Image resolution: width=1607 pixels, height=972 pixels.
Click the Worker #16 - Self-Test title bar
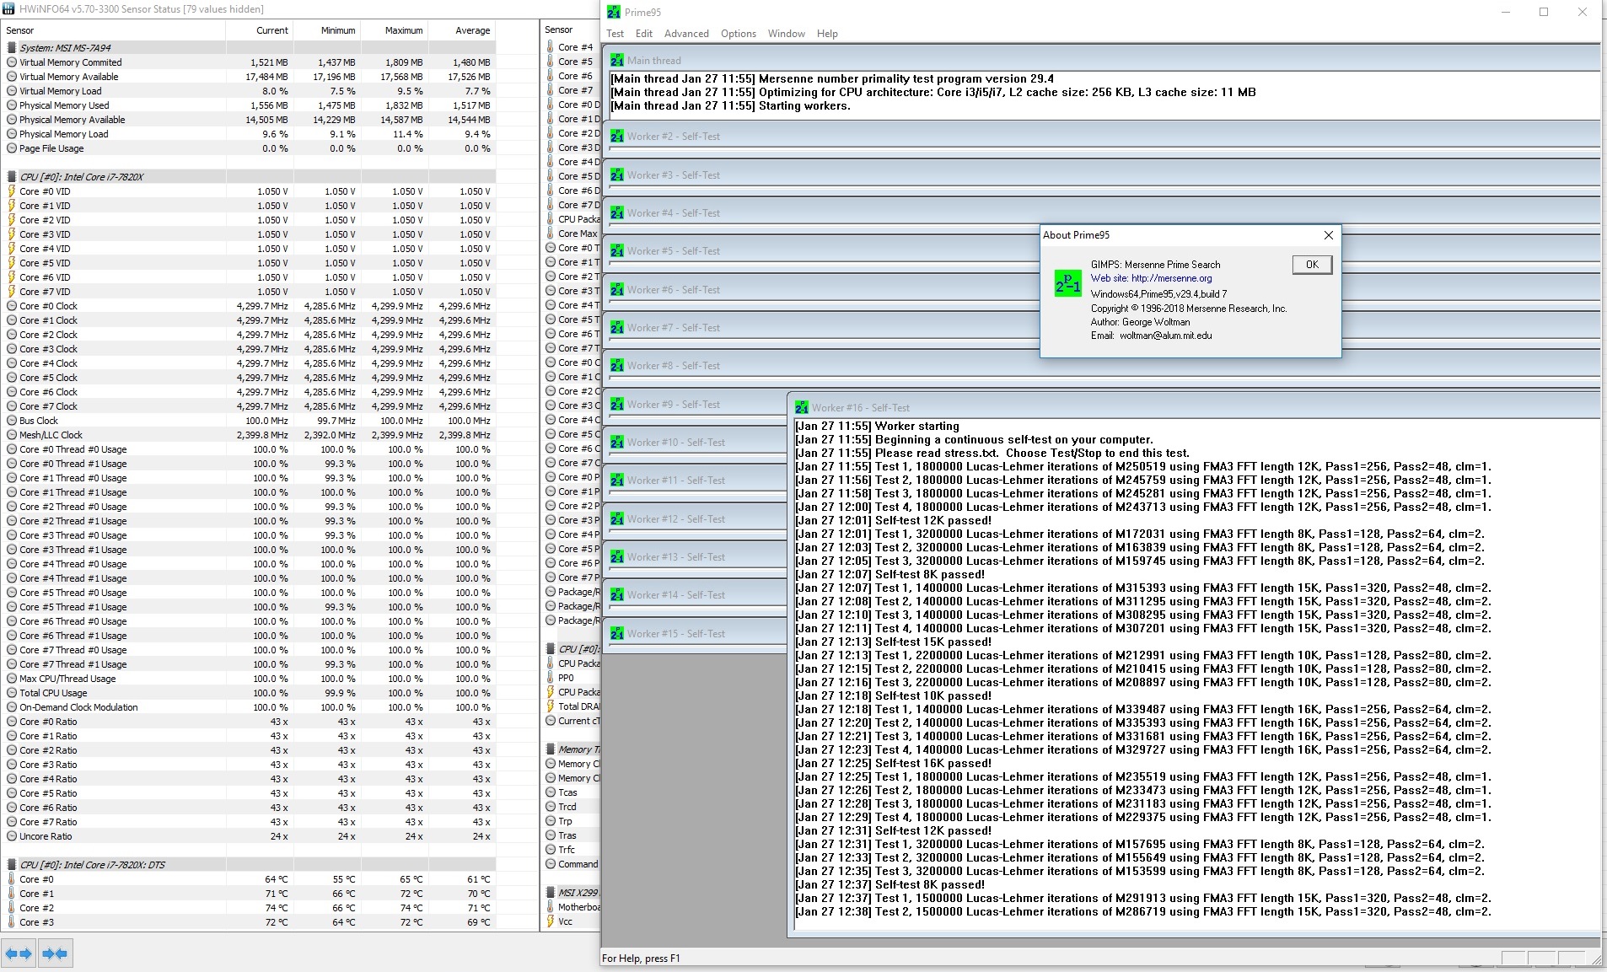pyautogui.click(x=1196, y=407)
